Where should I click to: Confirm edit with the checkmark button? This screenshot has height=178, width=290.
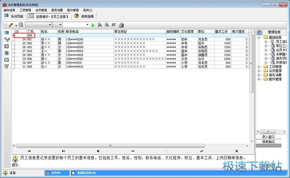pos(202,151)
